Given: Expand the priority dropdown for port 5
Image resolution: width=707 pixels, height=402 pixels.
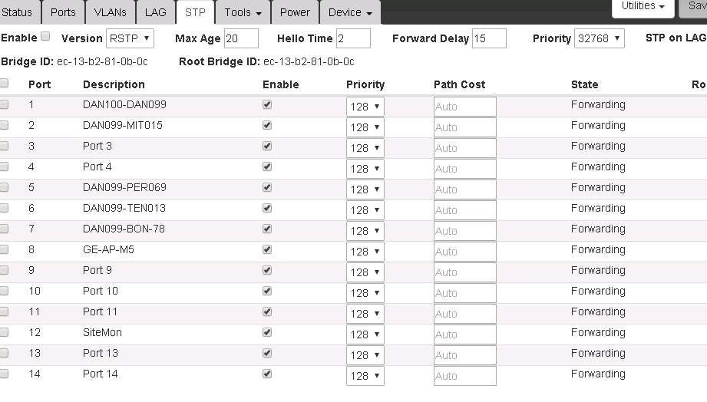Looking at the screenshot, I should (365, 189).
